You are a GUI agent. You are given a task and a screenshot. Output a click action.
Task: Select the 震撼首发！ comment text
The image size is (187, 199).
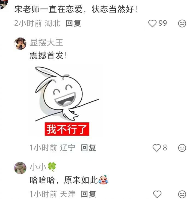click(48, 55)
